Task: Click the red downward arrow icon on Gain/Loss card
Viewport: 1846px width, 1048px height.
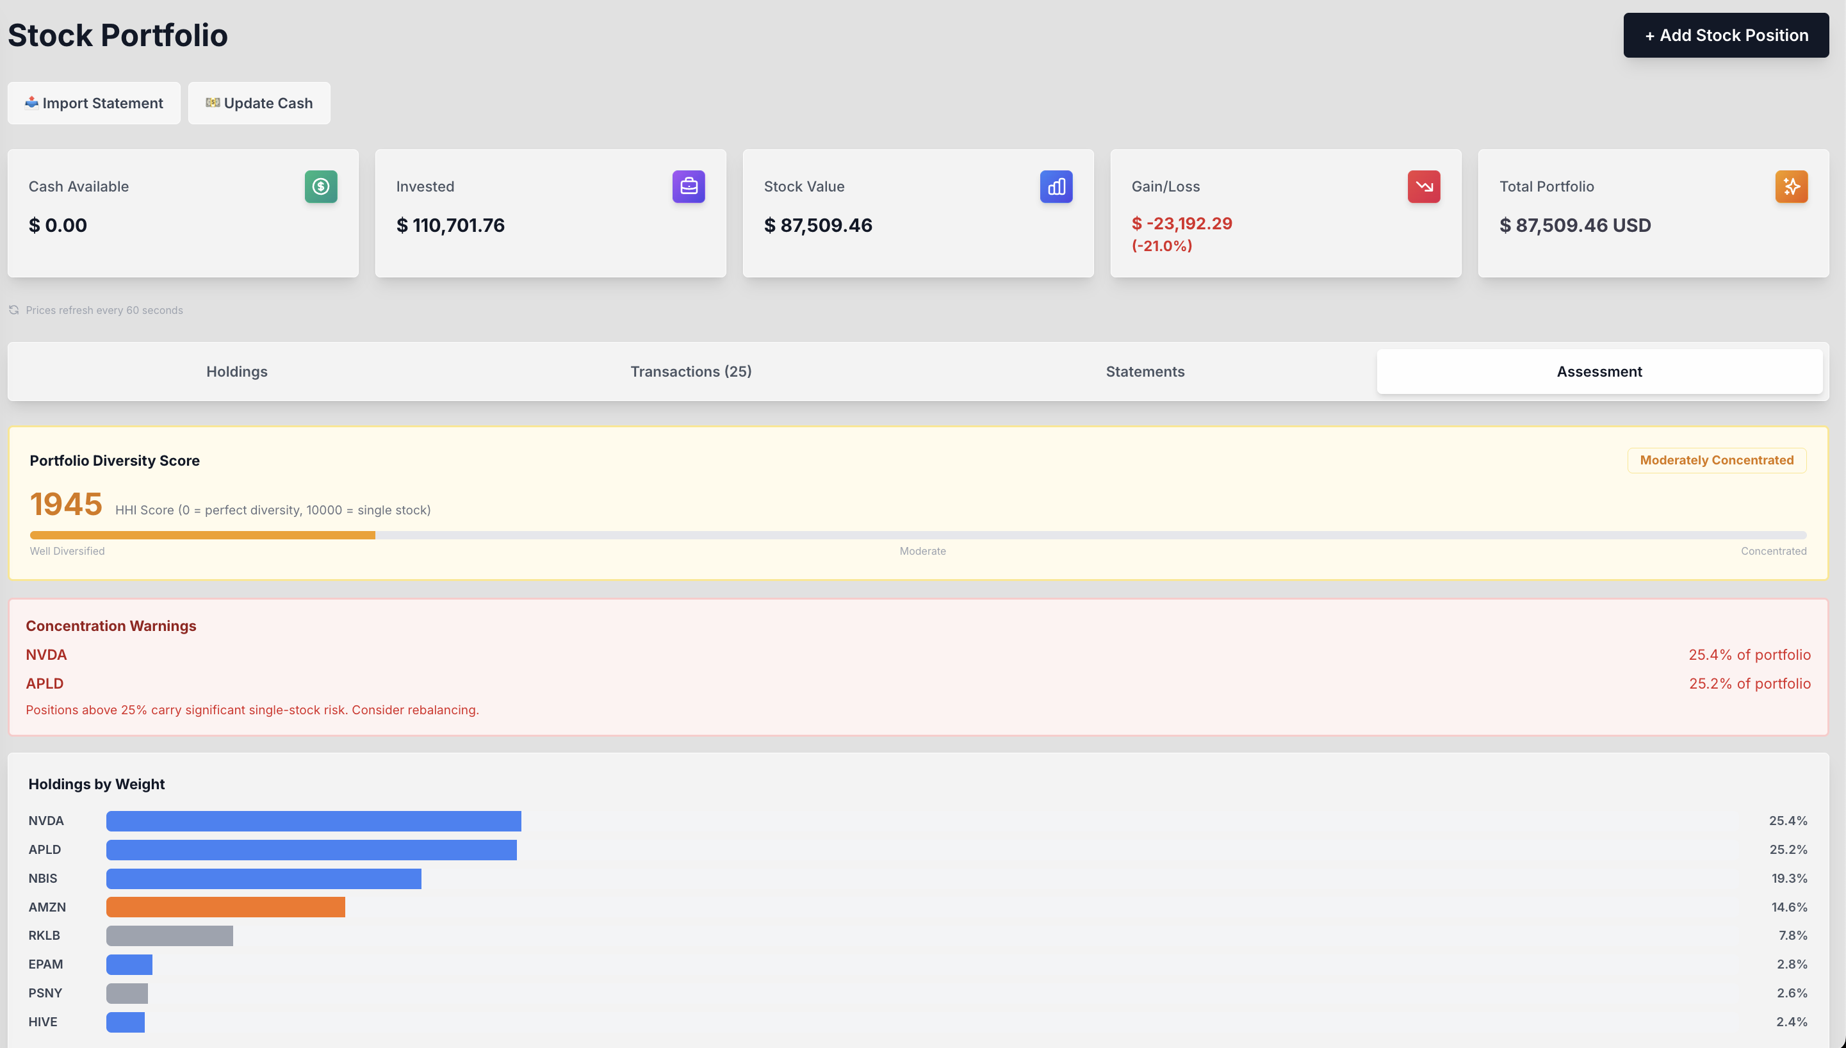Action: [1425, 186]
